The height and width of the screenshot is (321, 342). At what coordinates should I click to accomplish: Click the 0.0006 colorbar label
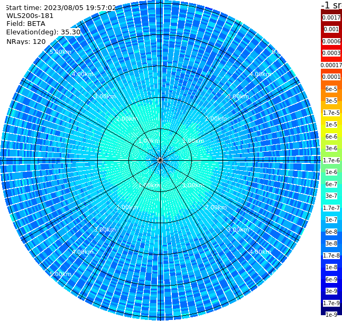point(331,41)
